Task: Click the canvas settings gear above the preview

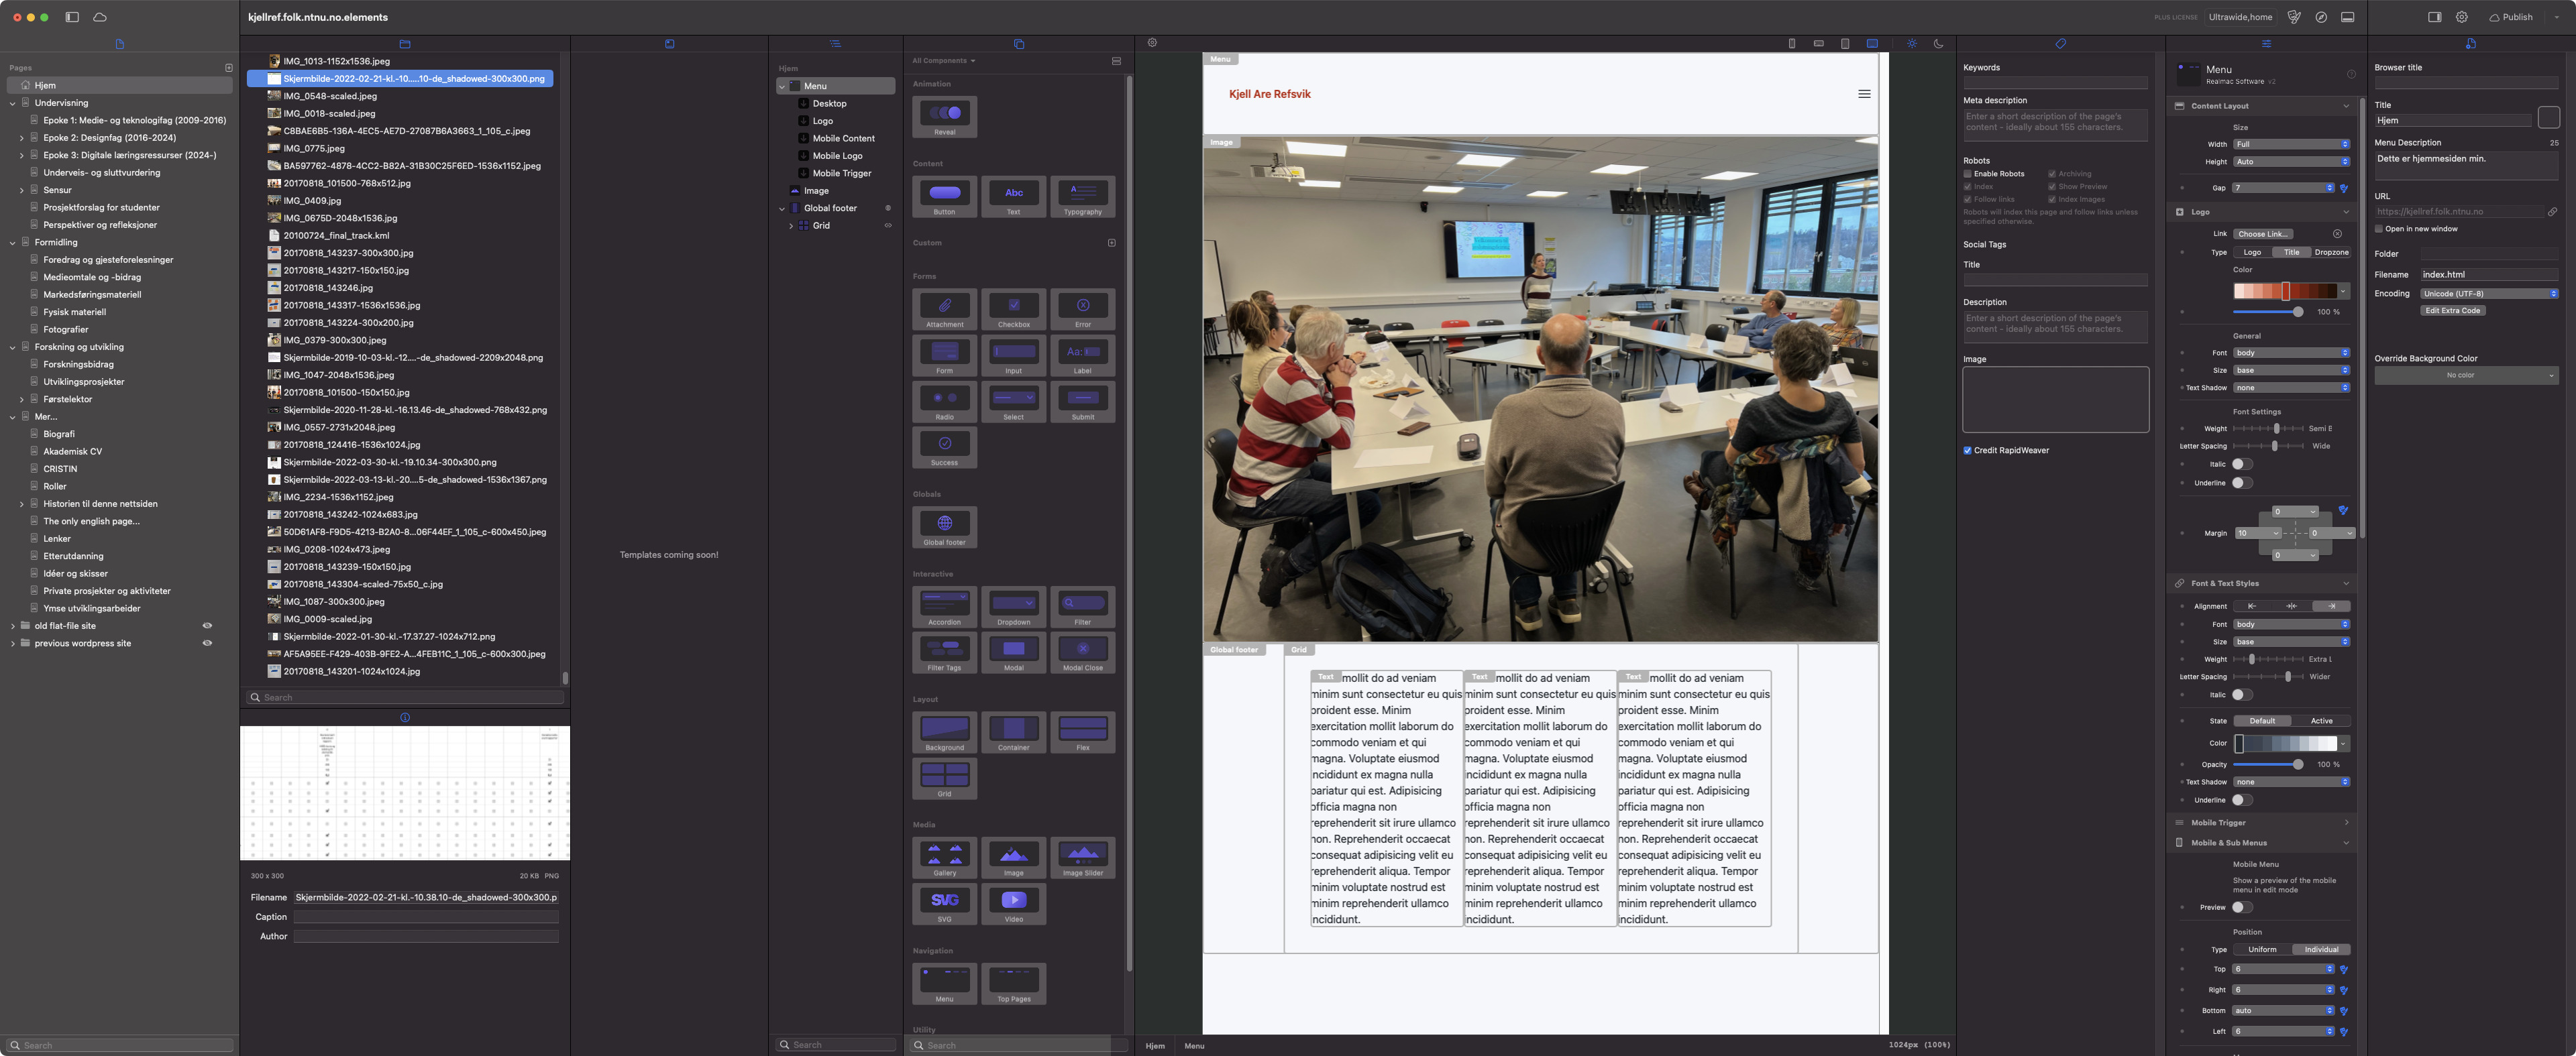Action: tap(1152, 43)
